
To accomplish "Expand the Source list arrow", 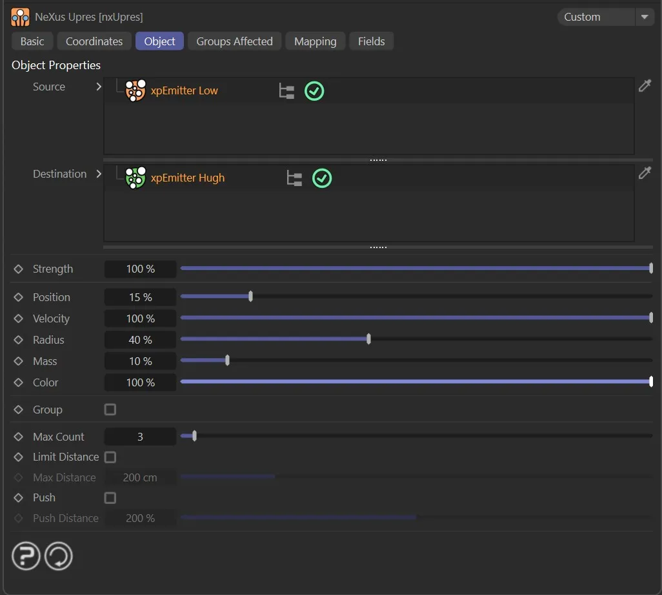I will tap(99, 87).
